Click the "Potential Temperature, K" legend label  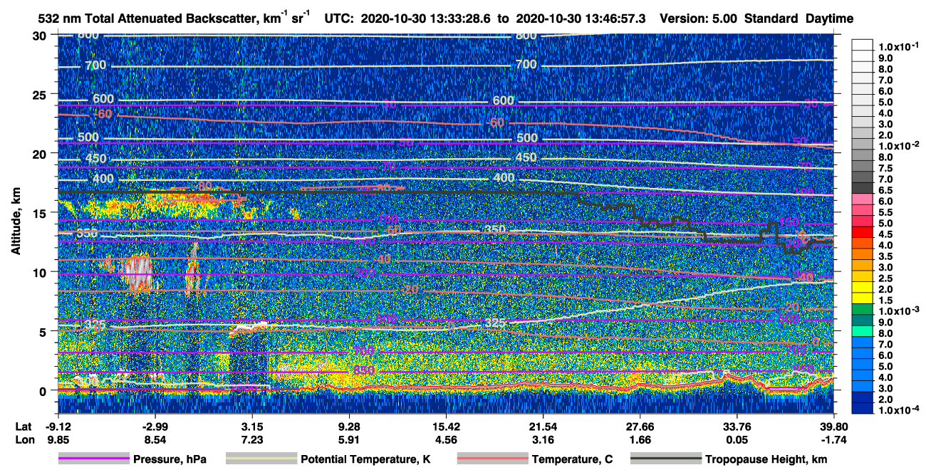click(x=366, y=460)
